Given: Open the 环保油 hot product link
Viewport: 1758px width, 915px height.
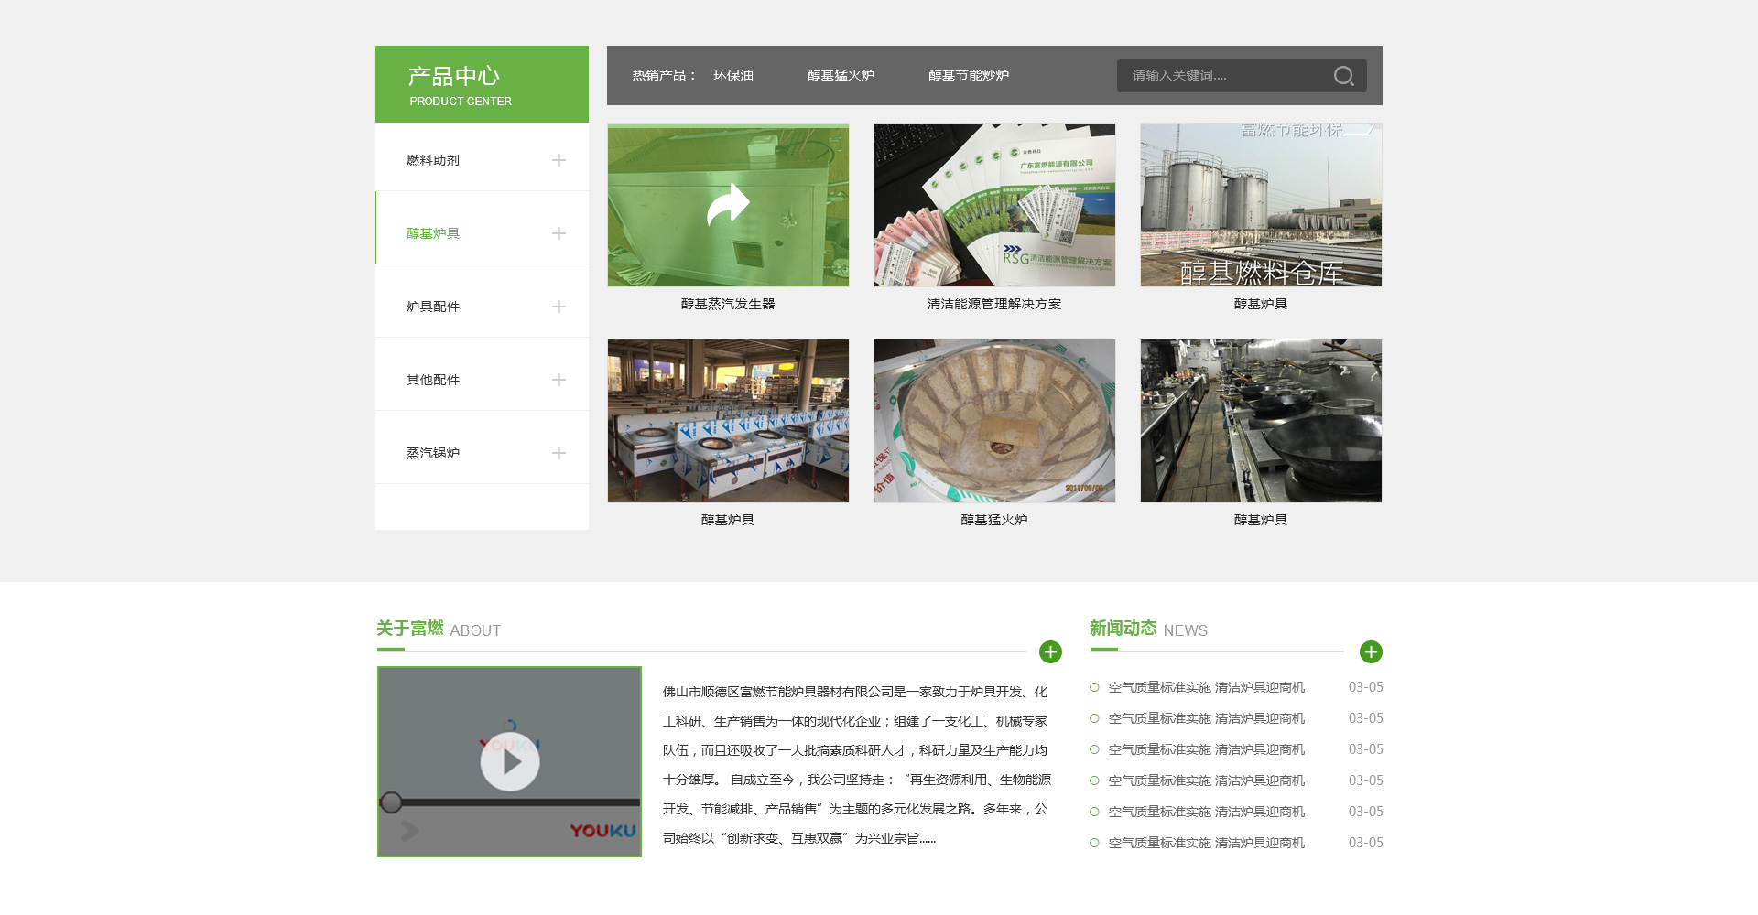Looking at the screenshot, I should point(732,75).
